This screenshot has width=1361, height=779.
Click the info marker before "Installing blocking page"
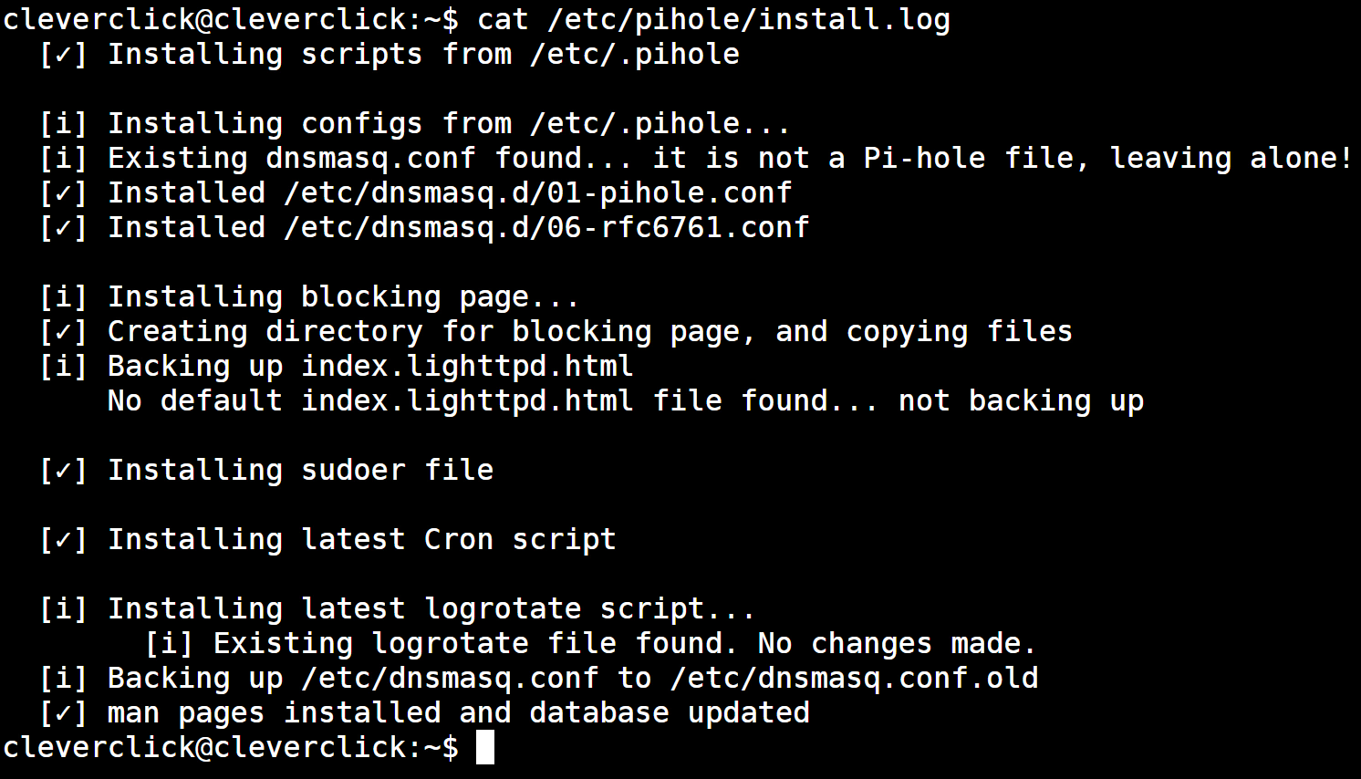(x=63, y=297)
